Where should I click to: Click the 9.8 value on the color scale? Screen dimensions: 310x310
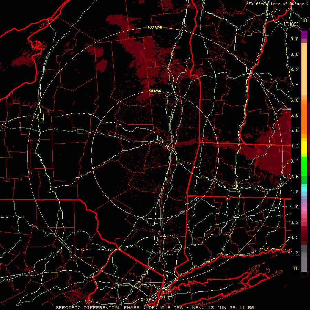click(x=294, y=39)
